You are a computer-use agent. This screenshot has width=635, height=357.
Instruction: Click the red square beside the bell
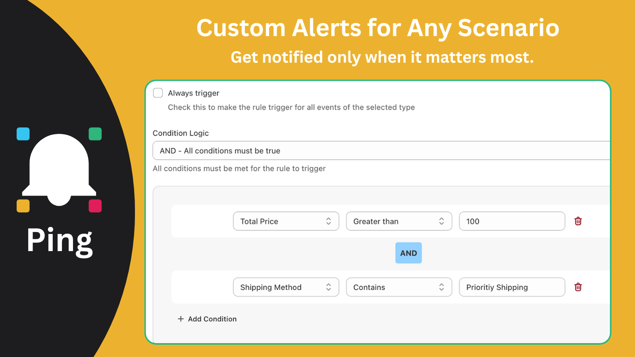[95, 205]
